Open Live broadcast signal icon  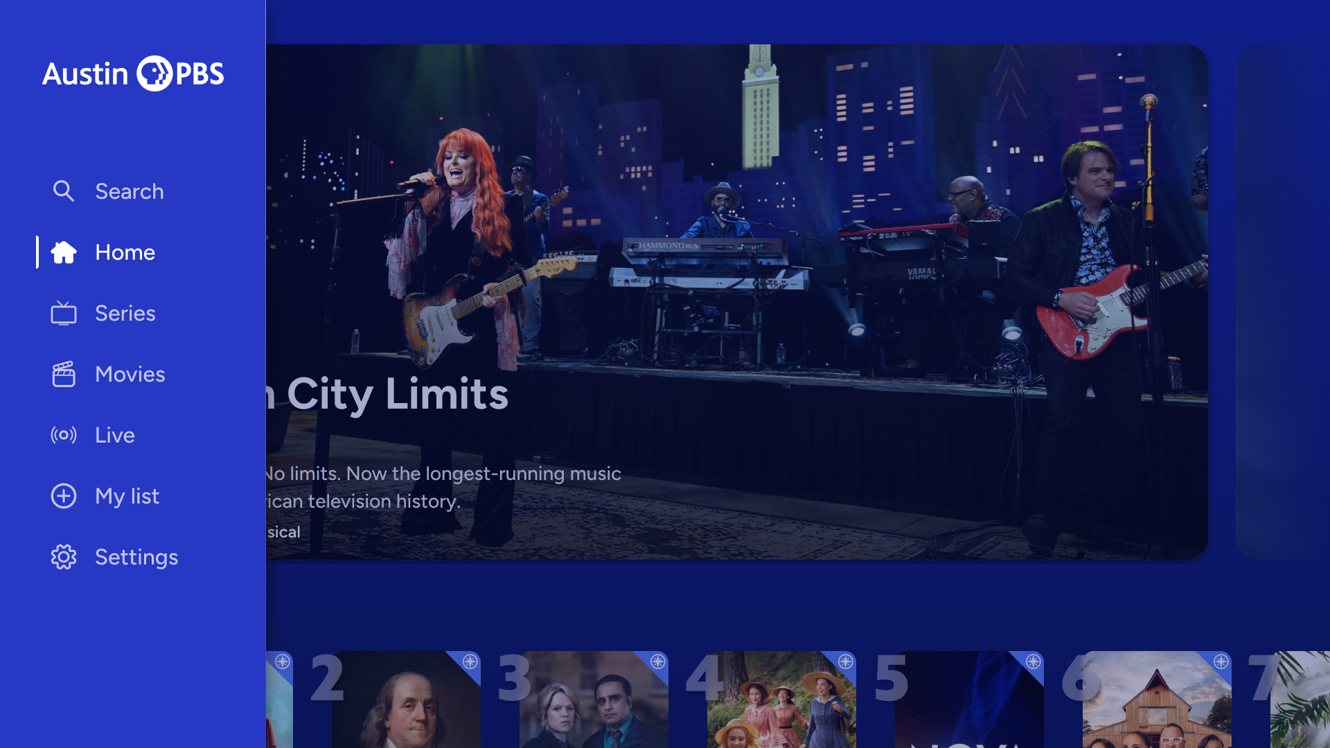(x=64, y=435)
